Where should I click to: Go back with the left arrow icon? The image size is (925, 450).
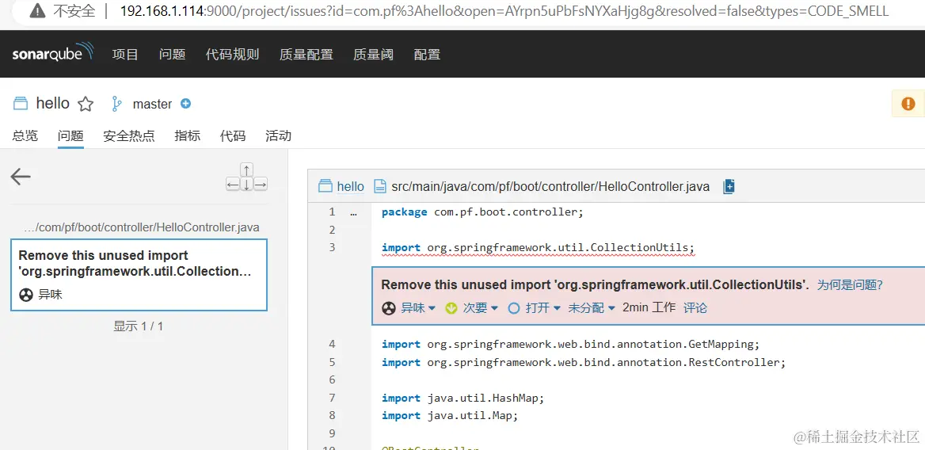(21, 177)
